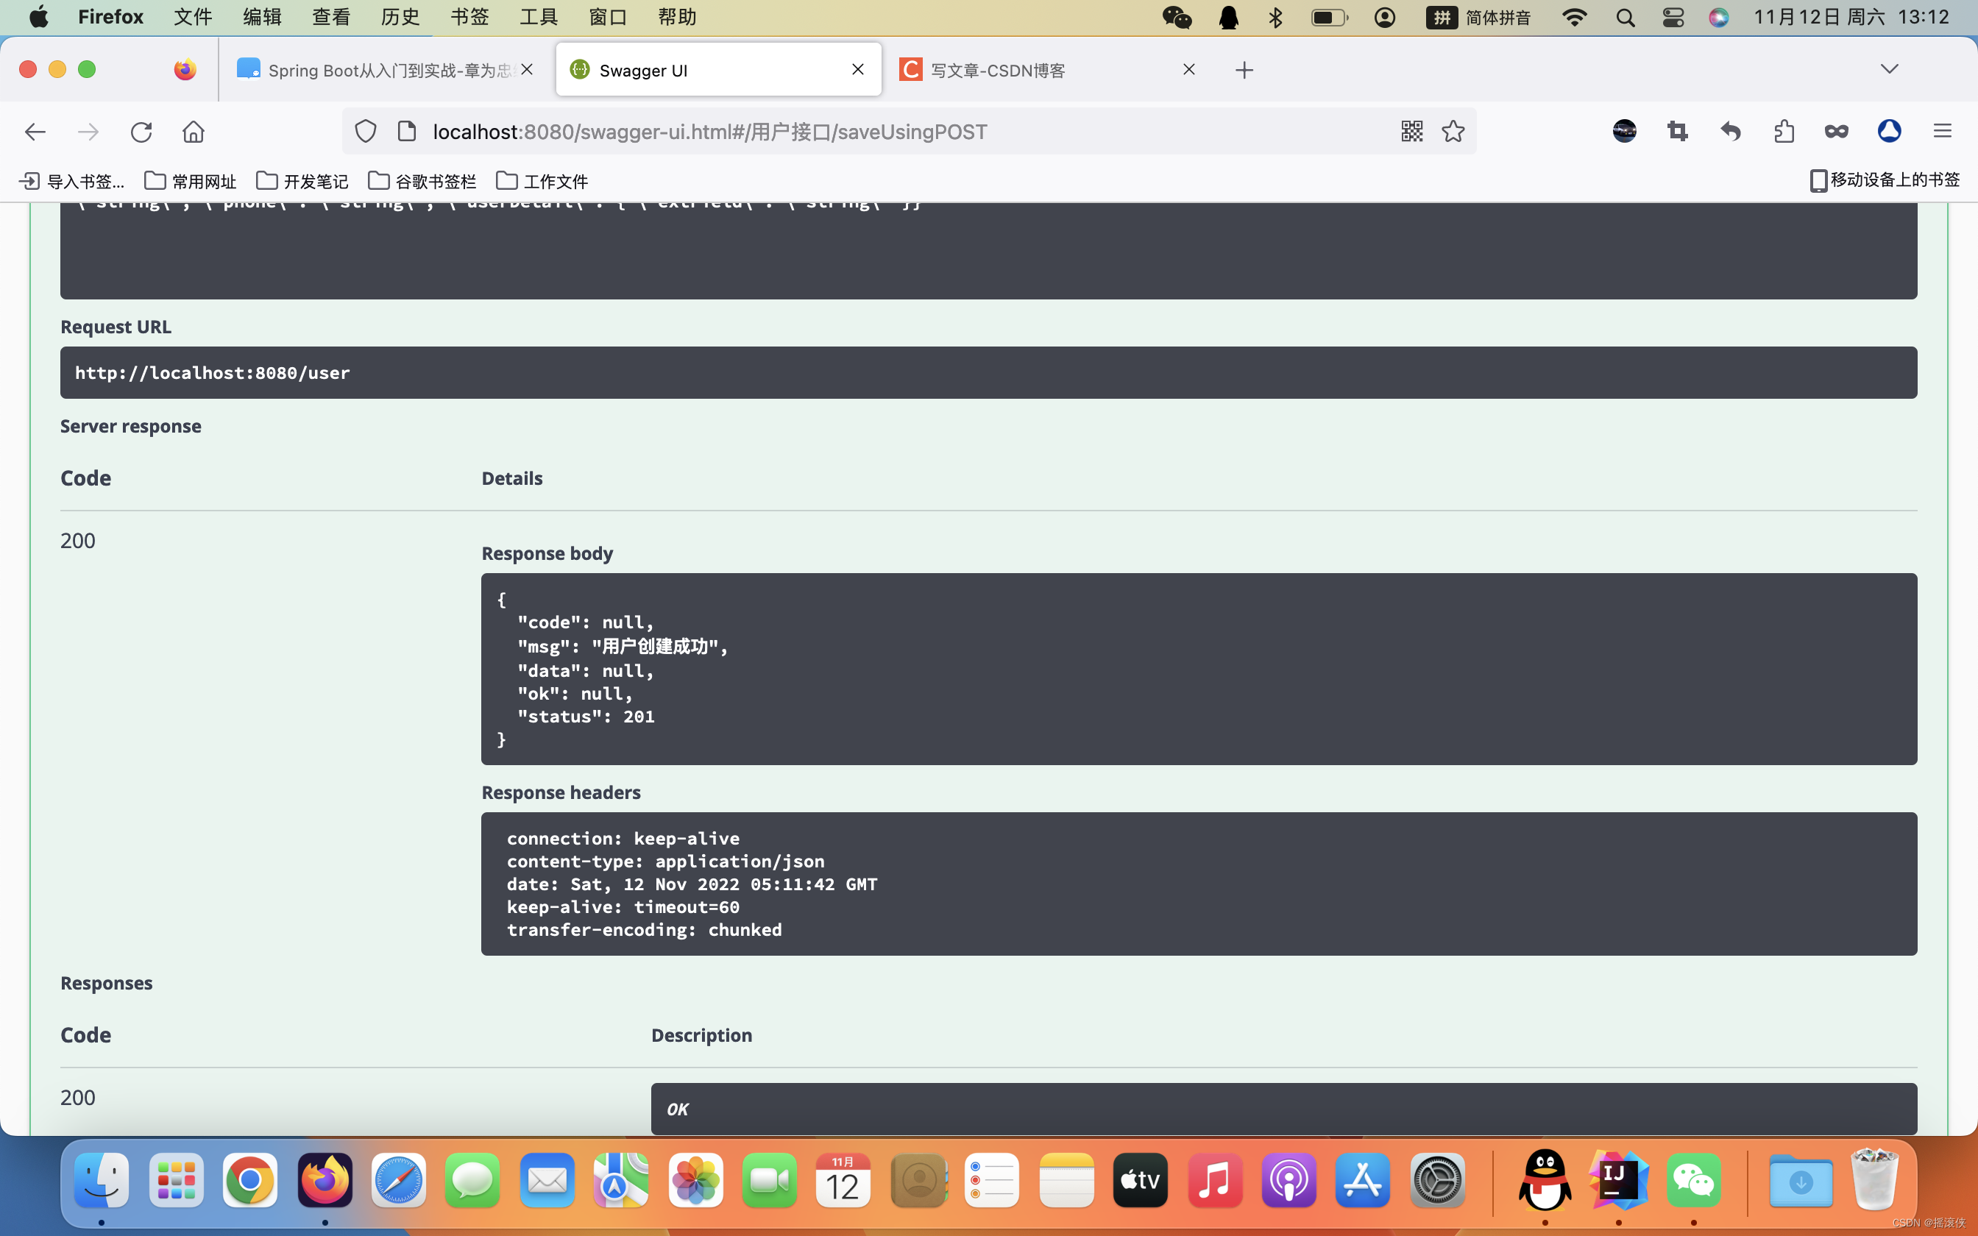Open the 开发笔记 bookmarks folder
This screenshot has width=1978, height=1236.
coord(302,181)
